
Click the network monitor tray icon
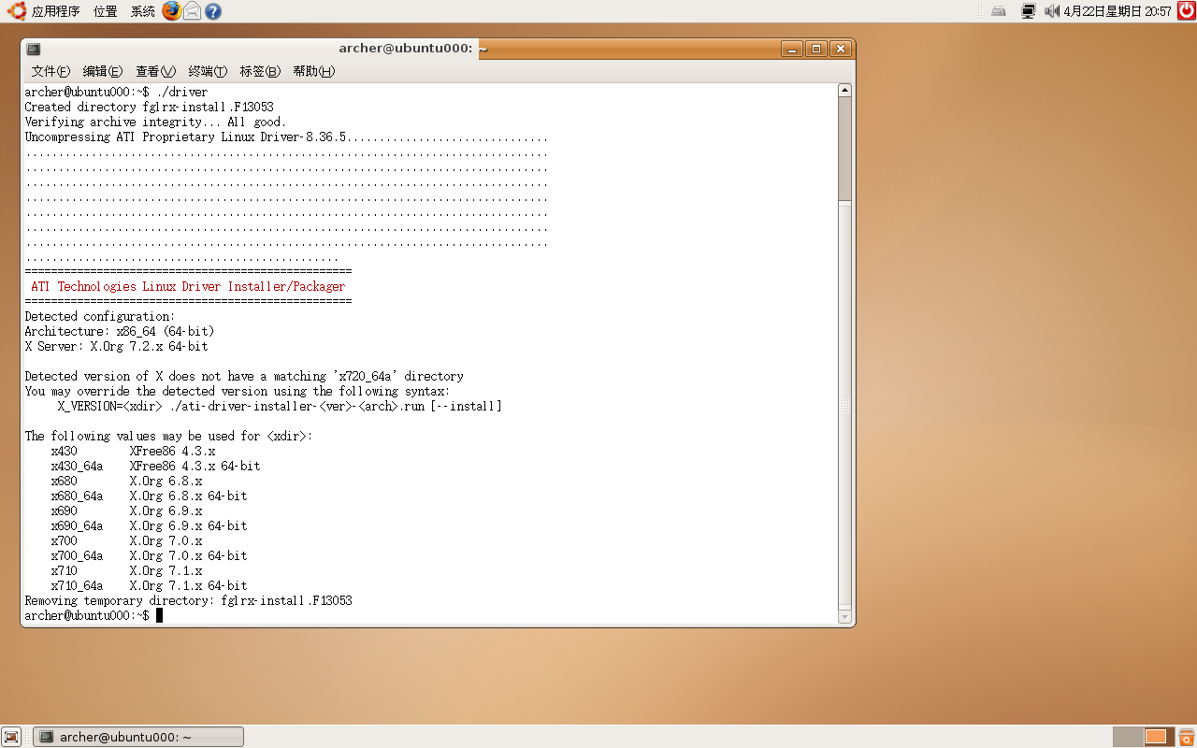coord(1029,11)
